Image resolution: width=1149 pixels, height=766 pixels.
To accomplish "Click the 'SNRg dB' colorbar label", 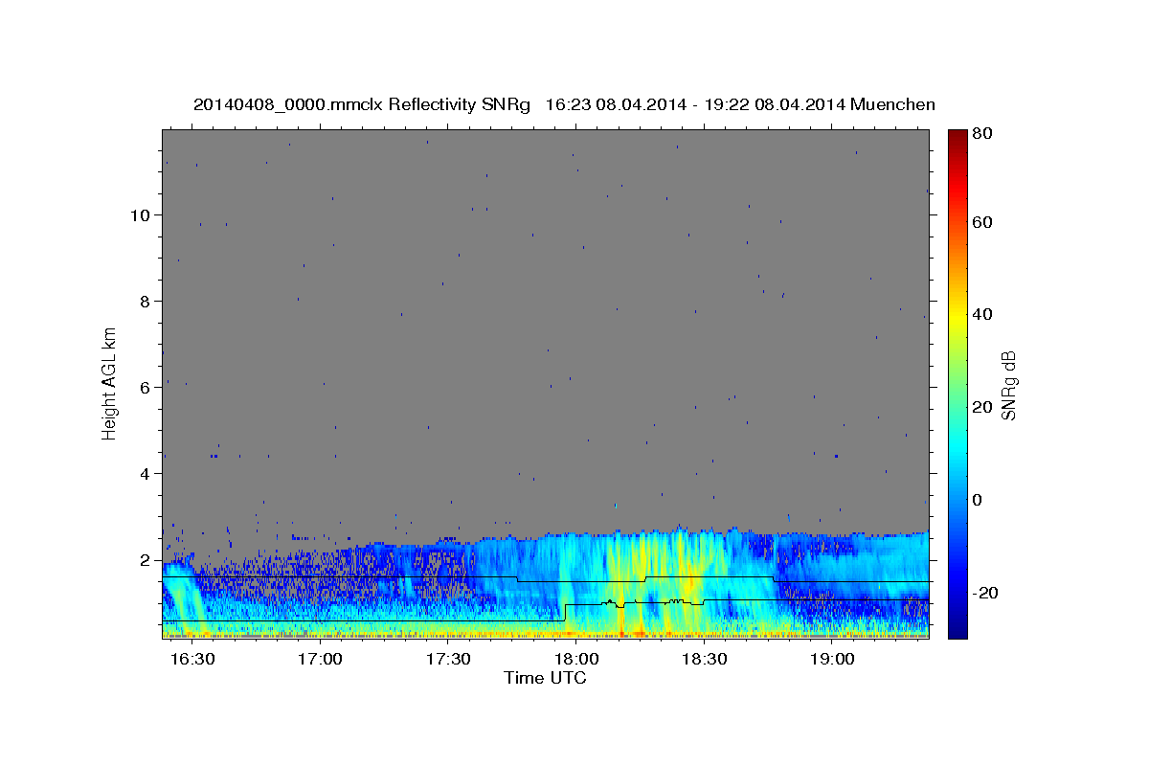I will click(x=1008, y=386).
